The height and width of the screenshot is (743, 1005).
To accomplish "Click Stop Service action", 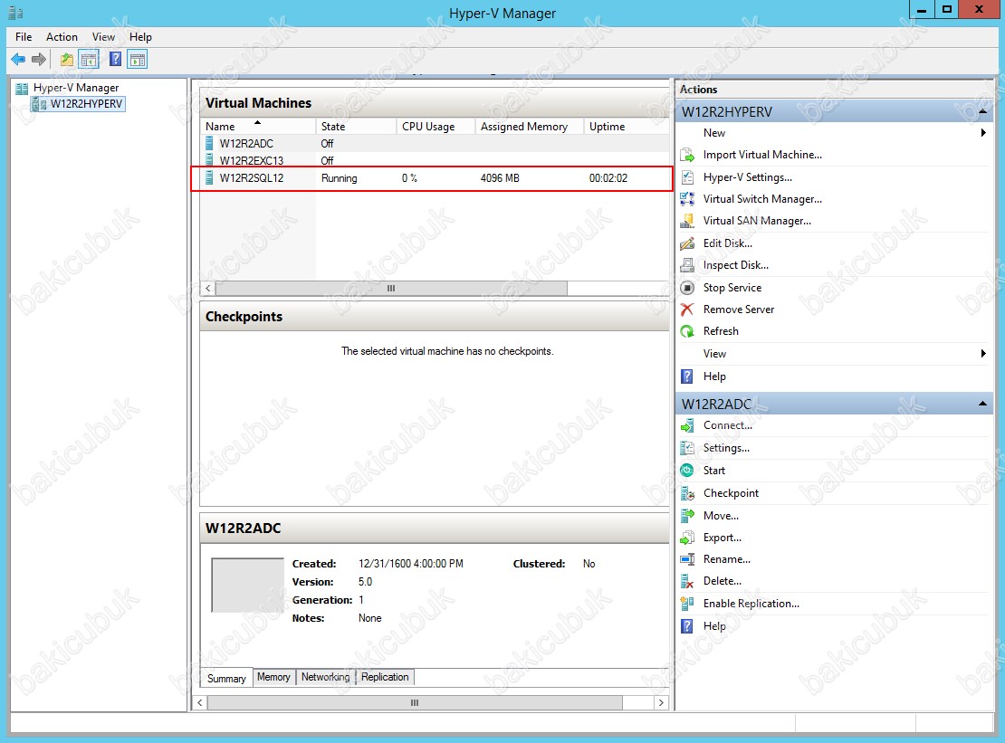I will [732, 288].
